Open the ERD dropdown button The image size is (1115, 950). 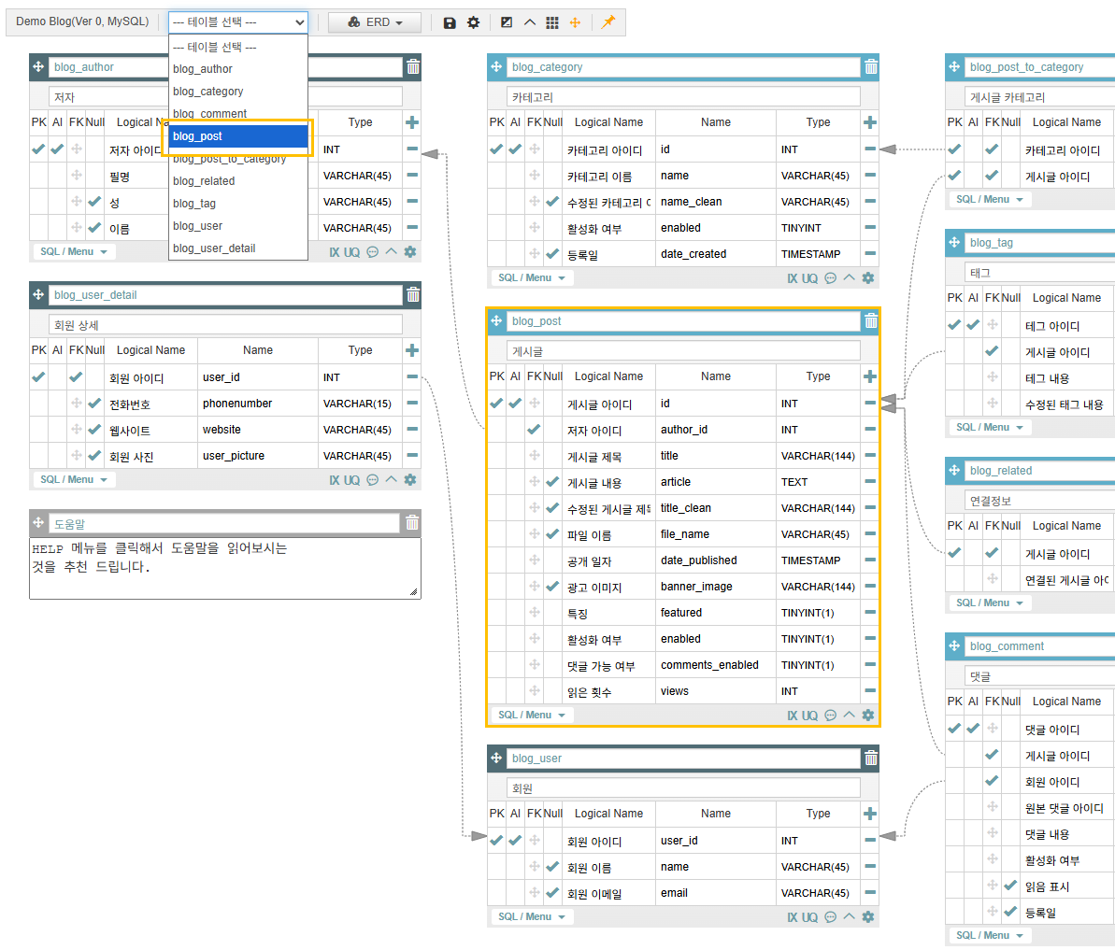pos(375,22)
